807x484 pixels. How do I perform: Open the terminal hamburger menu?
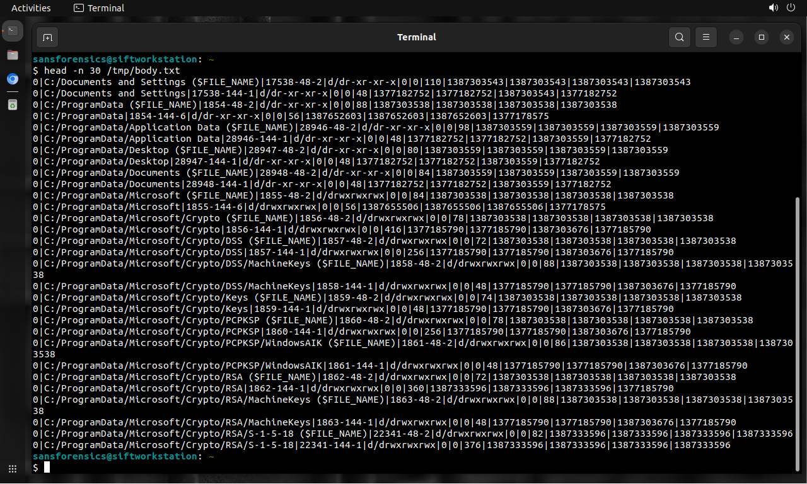pyautogui.click(x=706, y=38)
